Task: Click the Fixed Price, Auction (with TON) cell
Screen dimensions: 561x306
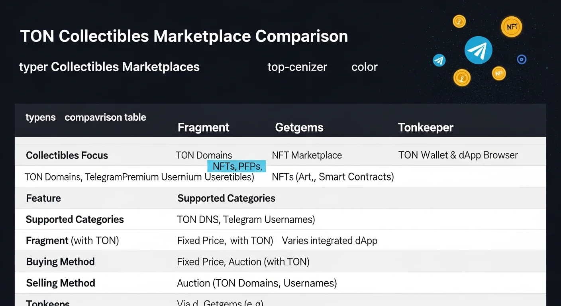Action: 243,262
